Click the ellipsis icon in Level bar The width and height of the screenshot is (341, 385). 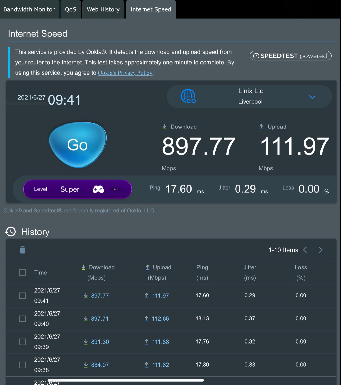click(x=116, y=189)
